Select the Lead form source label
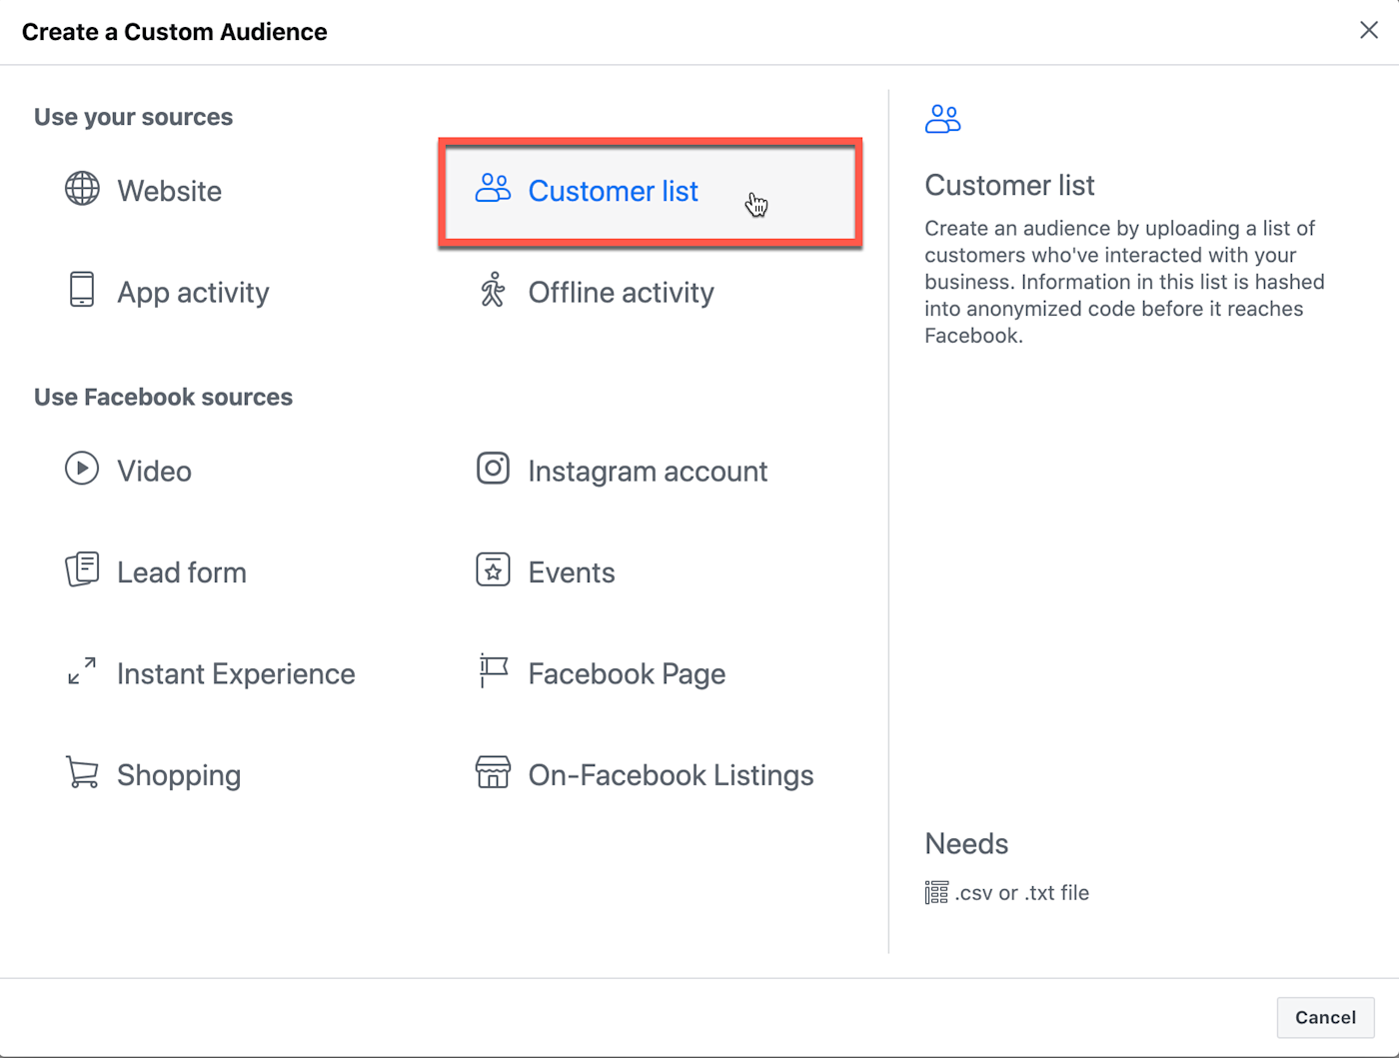This screenshot has height=1058, width=1399. click(x=182, y=572)
